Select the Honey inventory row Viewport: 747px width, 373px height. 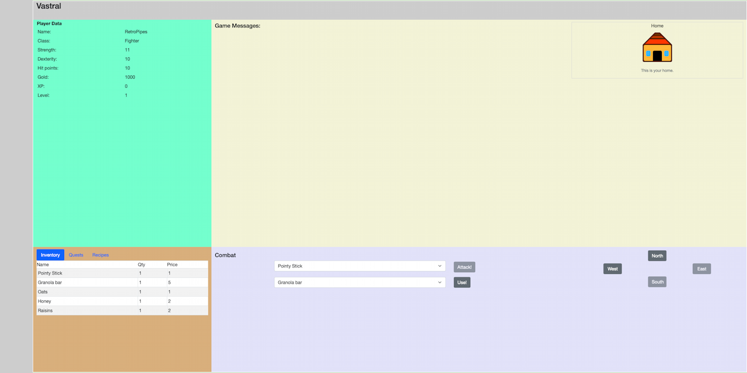pyautogui.click(x=122, y=301)
